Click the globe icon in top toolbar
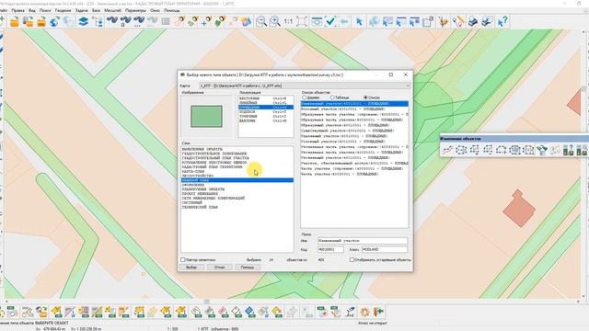 [54, 21]
